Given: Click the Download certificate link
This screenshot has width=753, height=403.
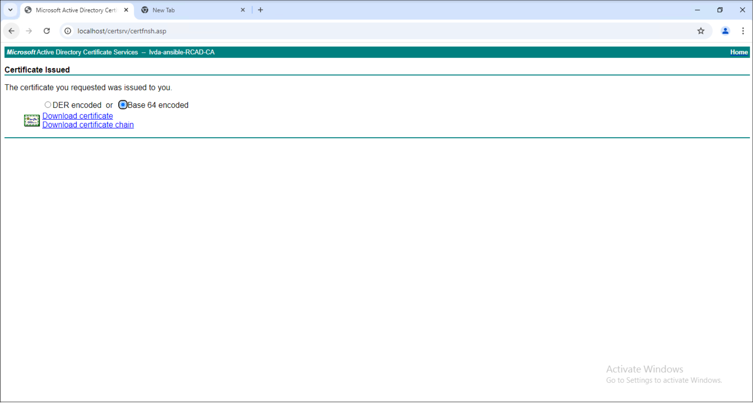Looking at the screenshot, I should [77, 116].
